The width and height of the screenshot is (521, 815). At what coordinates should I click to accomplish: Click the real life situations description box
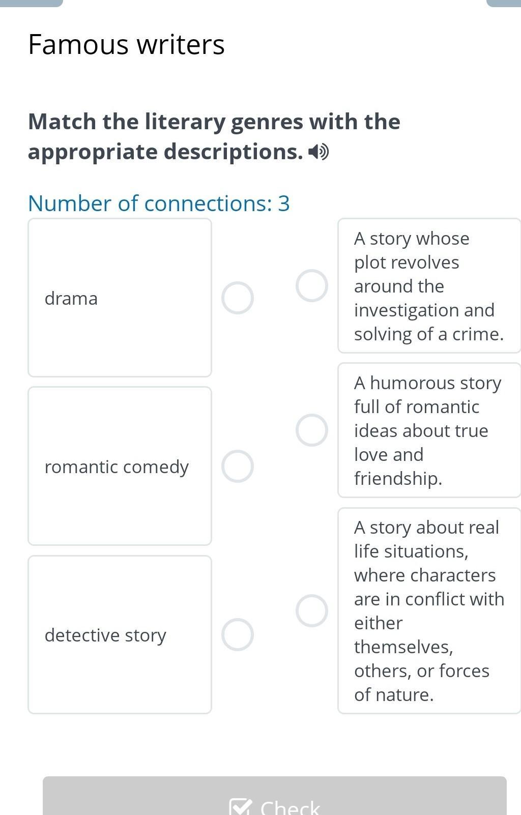point(429,611)
